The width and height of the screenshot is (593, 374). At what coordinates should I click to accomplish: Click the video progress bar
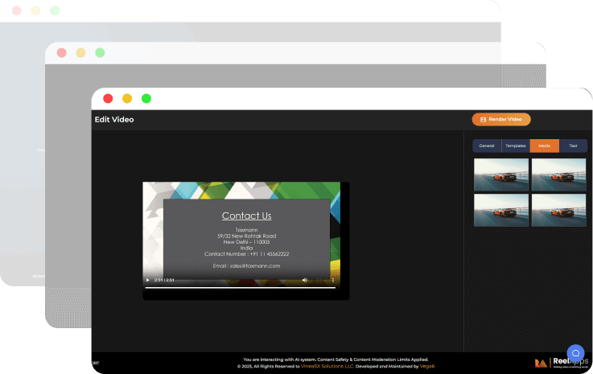pos(240,287)
